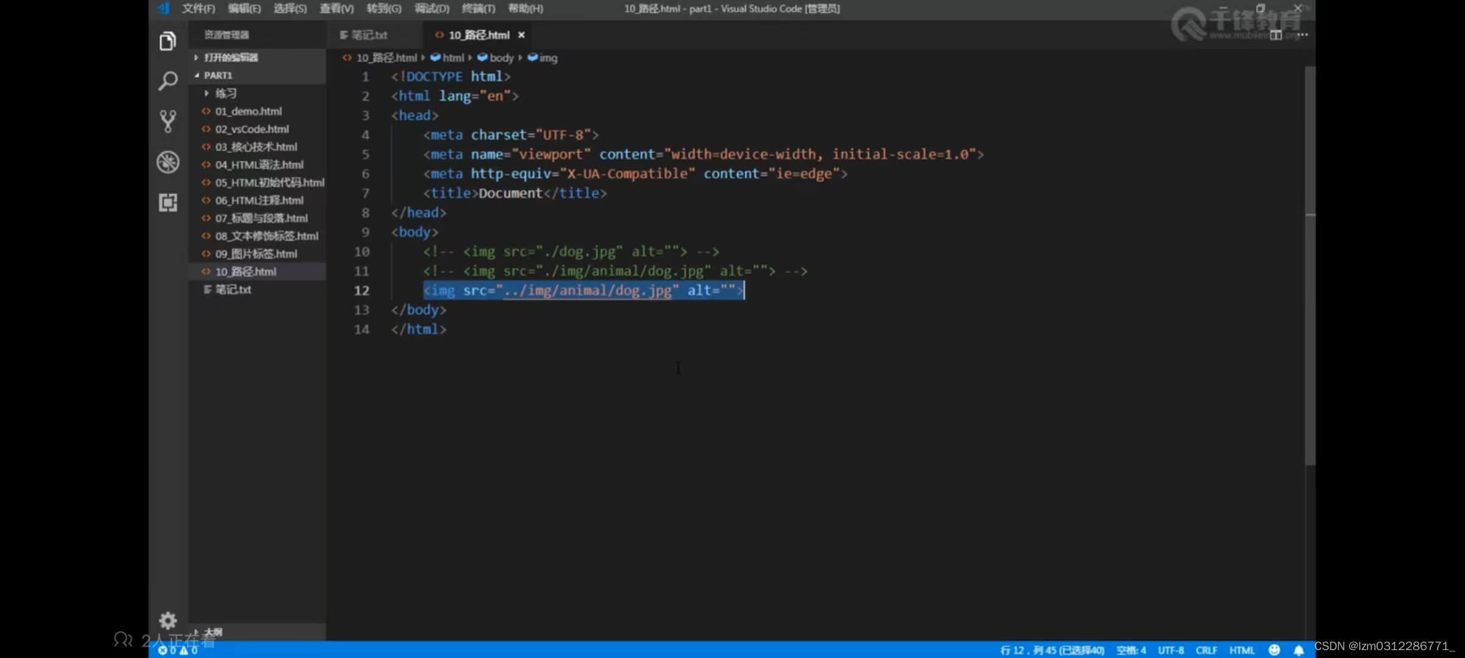This screenshot has width=1465, height=658.
Task: Click the body breadcrumb segment
Action: point(496,58)
